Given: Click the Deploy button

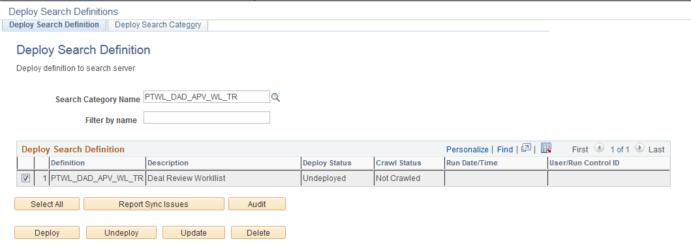Looking at the screenshot, I should point(47,232).
